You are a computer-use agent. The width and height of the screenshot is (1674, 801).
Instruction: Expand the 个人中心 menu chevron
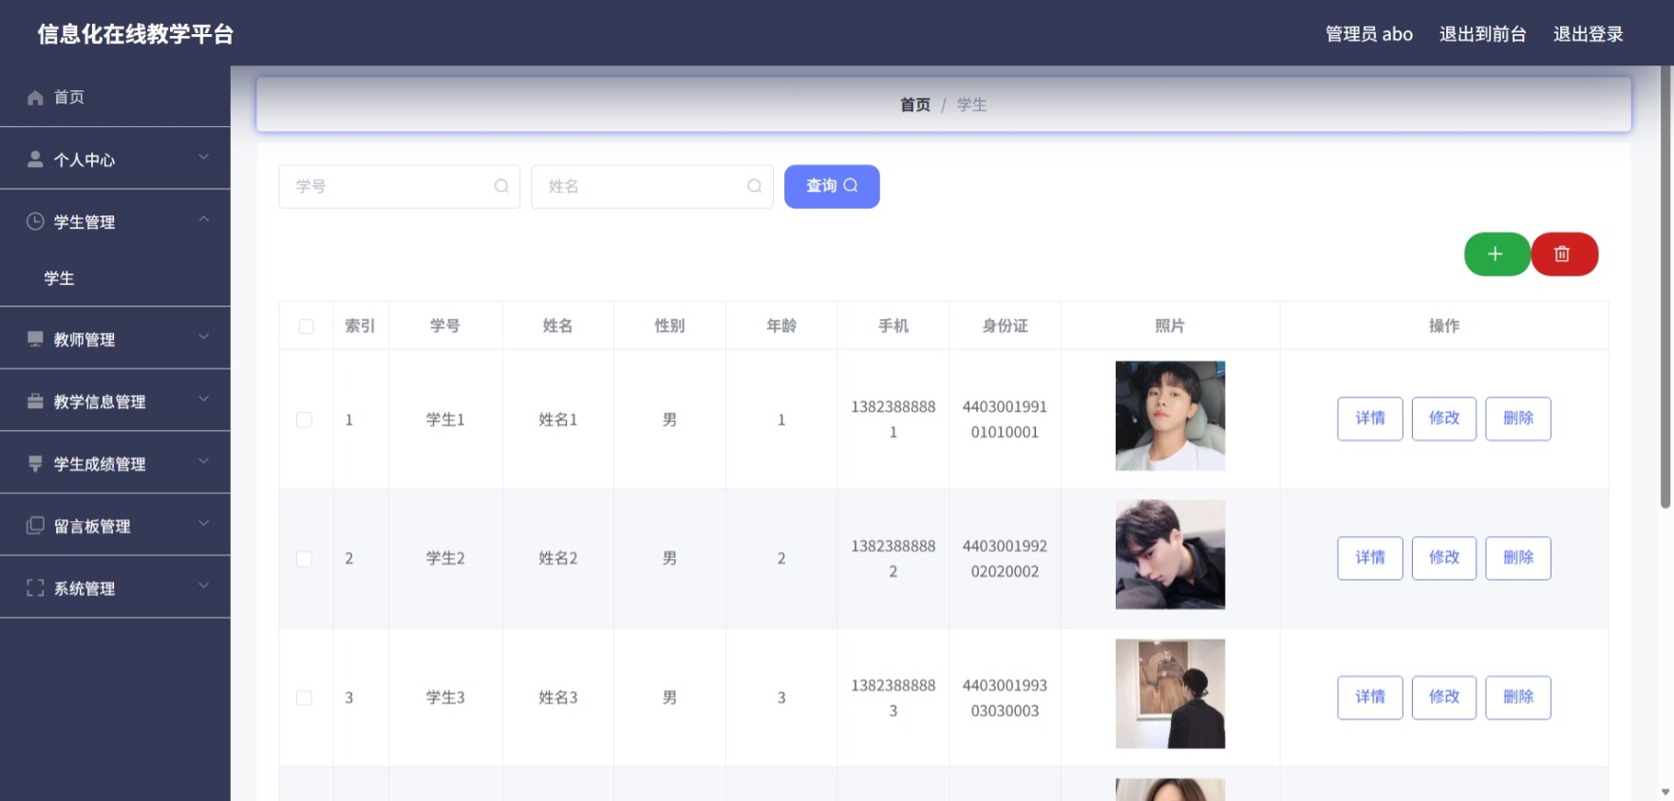tap(203, 157)
